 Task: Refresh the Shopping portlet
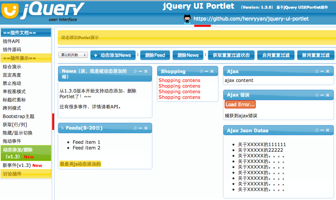pos(201,71)
